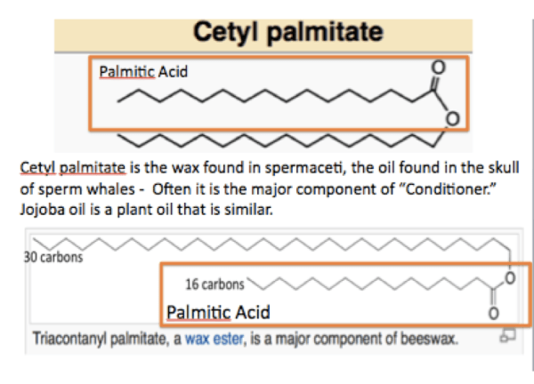Click the ester oxygen in the top structure
Screen dimensions: 534x384
pyautogui.click(x=452, y=115)
